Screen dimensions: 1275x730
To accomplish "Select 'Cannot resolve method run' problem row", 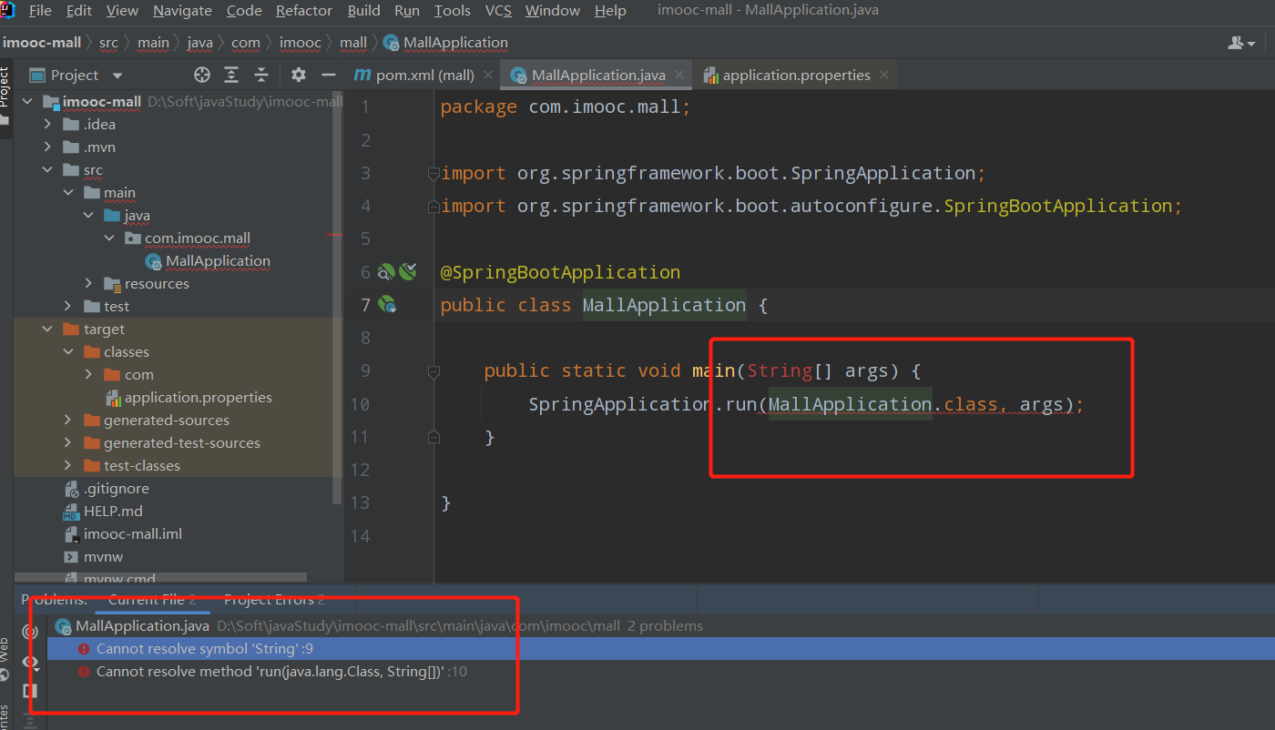I will (x=660, y=672).
